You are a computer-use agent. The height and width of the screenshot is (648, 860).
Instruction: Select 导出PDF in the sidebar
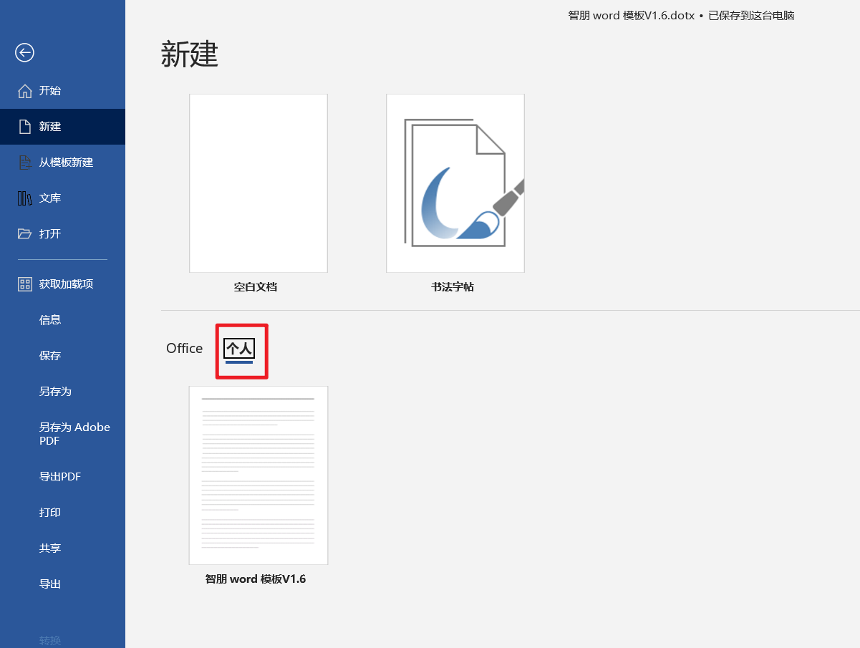pyautogui.click(x=60, y=477)
